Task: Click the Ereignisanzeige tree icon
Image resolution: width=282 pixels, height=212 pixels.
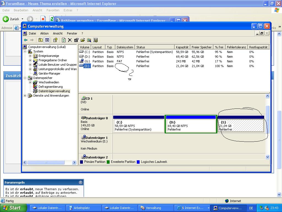Action: click(x=36, y=56)
